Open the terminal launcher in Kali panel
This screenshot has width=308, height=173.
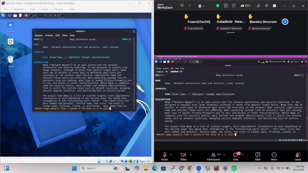coord(31,15)
